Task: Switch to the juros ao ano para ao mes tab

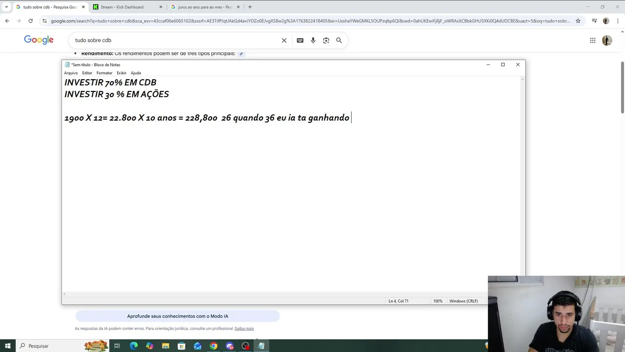Action: [205, 7]
